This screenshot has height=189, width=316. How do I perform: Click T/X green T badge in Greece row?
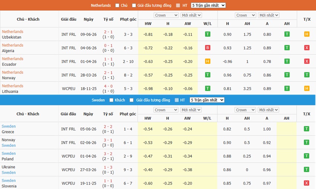[307, 129]
